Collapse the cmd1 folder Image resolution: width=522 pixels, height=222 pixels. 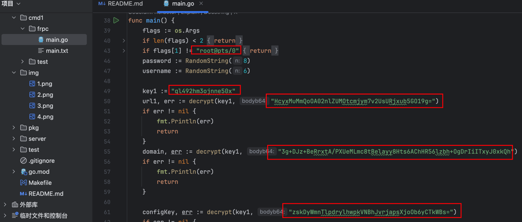coord(14,17)
